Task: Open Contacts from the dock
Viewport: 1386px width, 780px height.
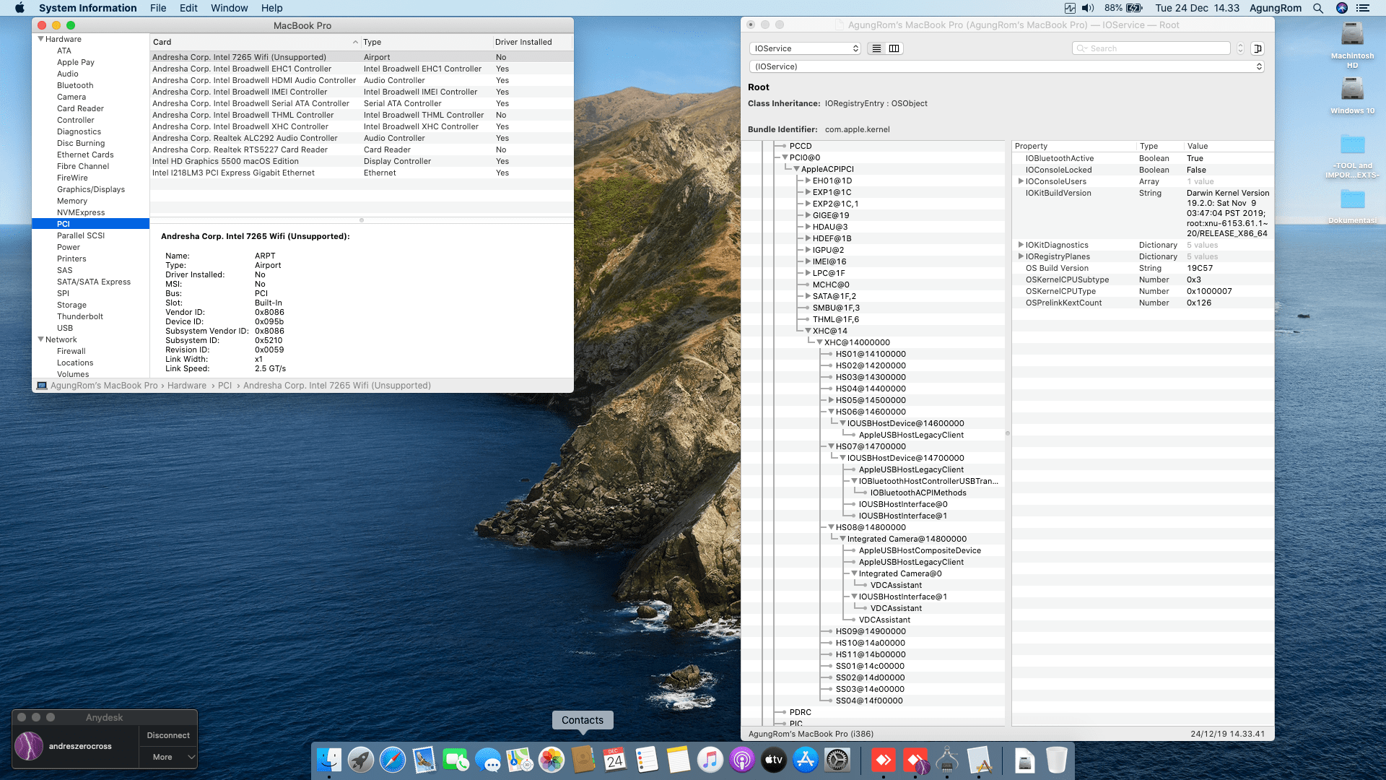Action: pos(583,760)
